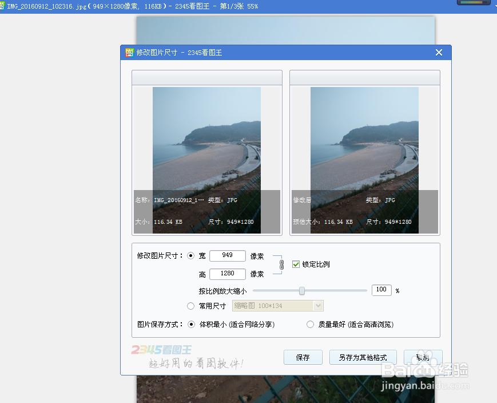
Task: Click the 保存 button
Action: click(303, 357)
